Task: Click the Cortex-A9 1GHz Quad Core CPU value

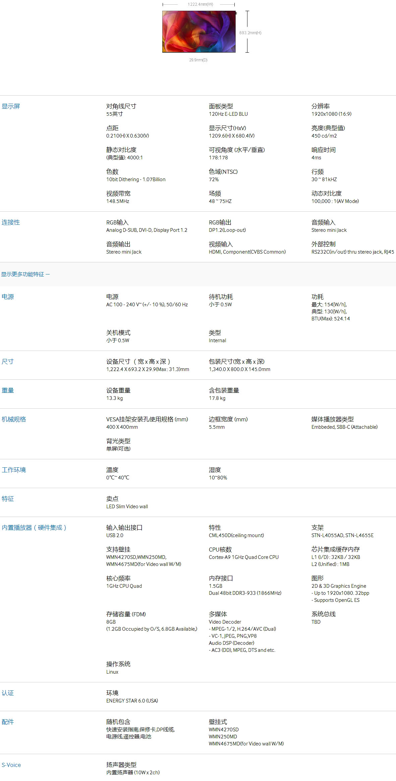Action: pos(244,557)
